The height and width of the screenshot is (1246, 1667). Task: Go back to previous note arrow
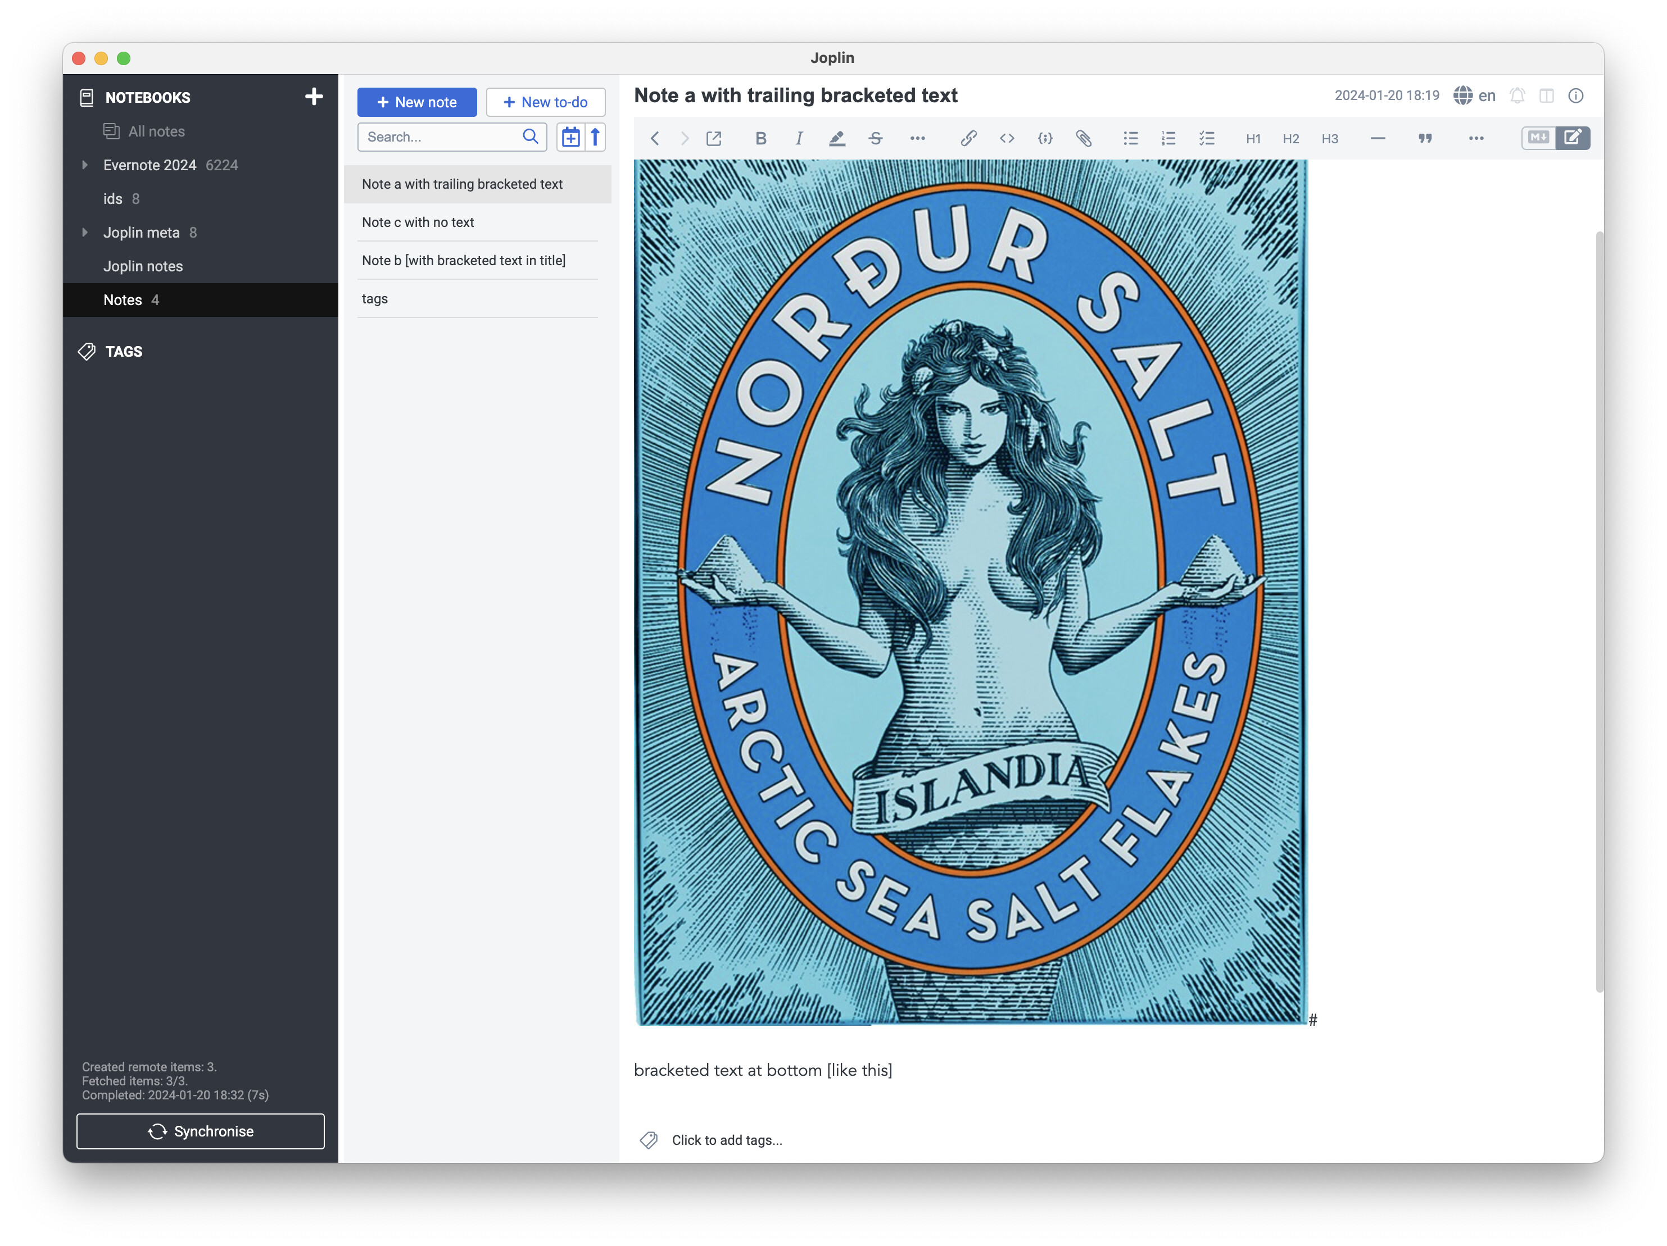pos(655,139)
